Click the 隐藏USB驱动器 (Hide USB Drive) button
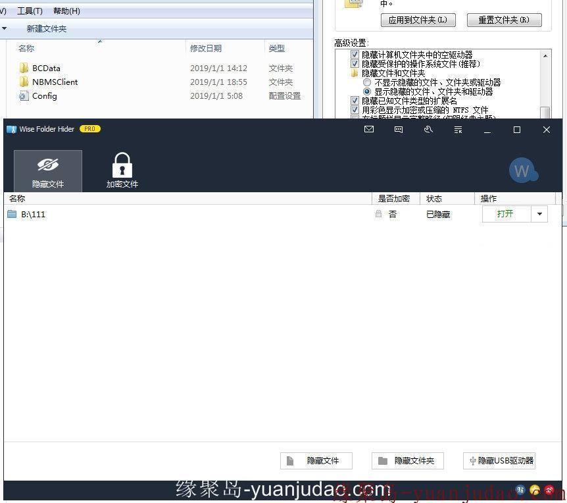 pyautogui.click(x=499, y=461)
